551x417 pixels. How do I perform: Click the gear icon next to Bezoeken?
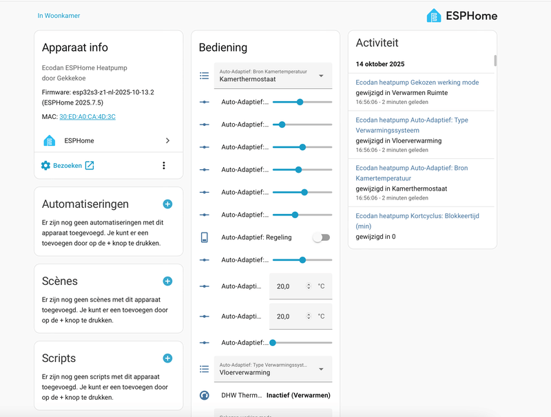pos(46,166)
